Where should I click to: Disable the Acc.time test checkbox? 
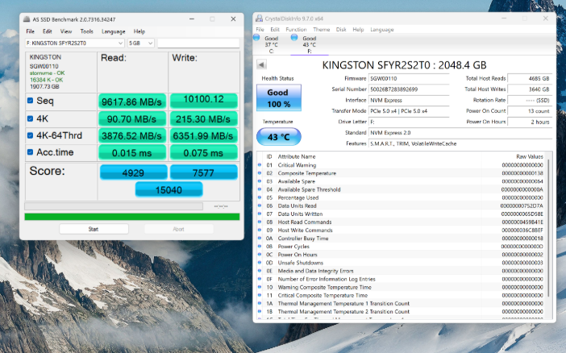coord(31,152)
